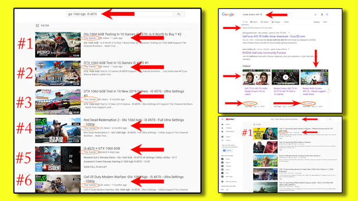Screen dimensions: 358x201
Task: Select the All tab in Google results
Action: click(x=245, y=22)
